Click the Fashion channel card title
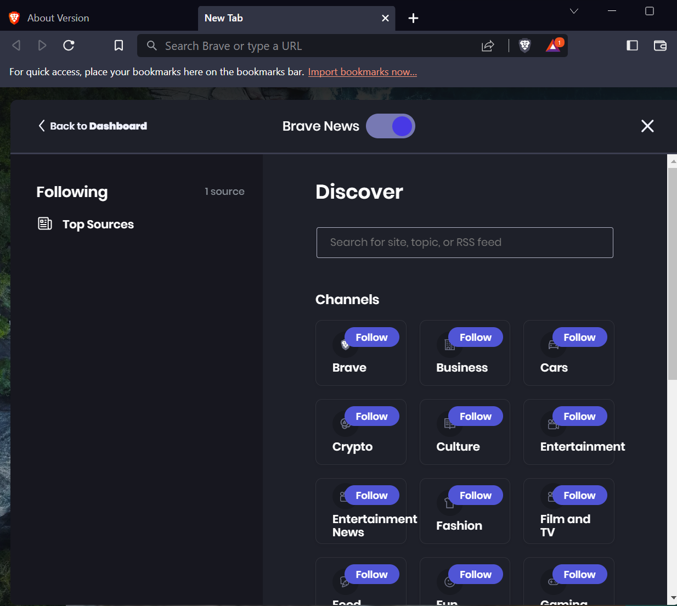The height and width of the screenshot is (606, 677). [459, 526]
